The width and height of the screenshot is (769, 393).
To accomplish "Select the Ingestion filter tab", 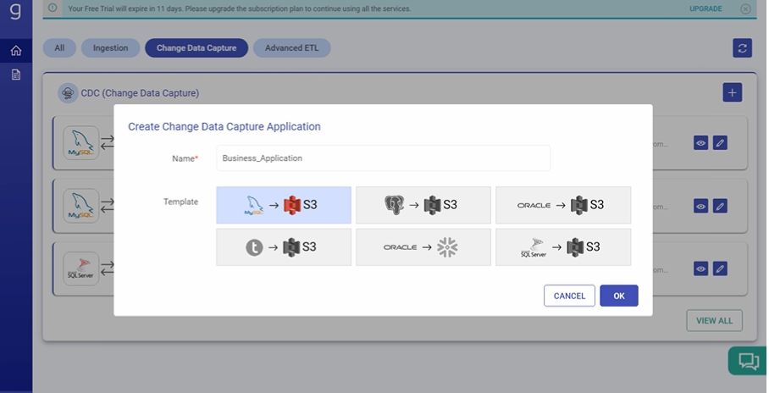I will click(110, 48).
